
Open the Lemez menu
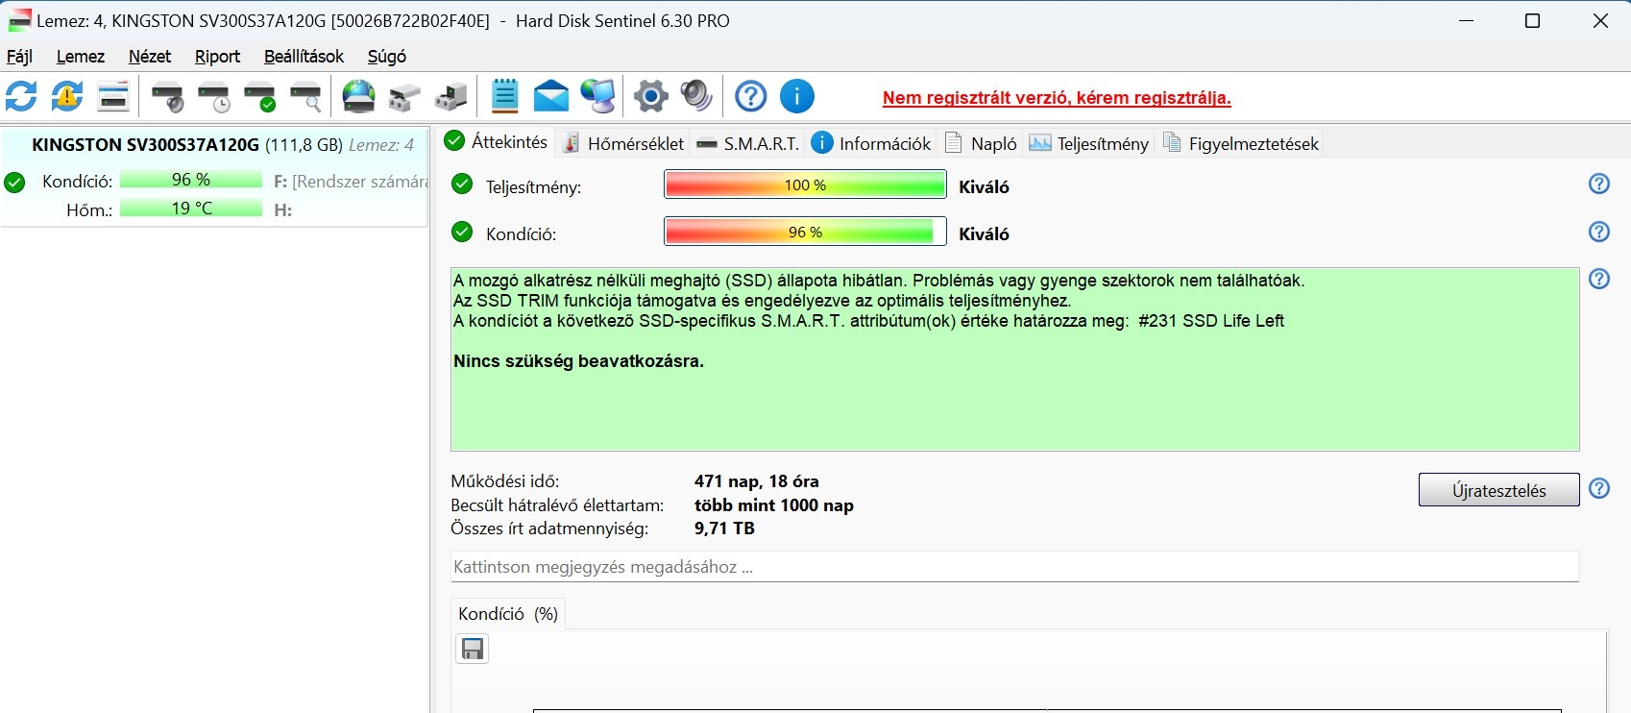(x=81, y=57)
